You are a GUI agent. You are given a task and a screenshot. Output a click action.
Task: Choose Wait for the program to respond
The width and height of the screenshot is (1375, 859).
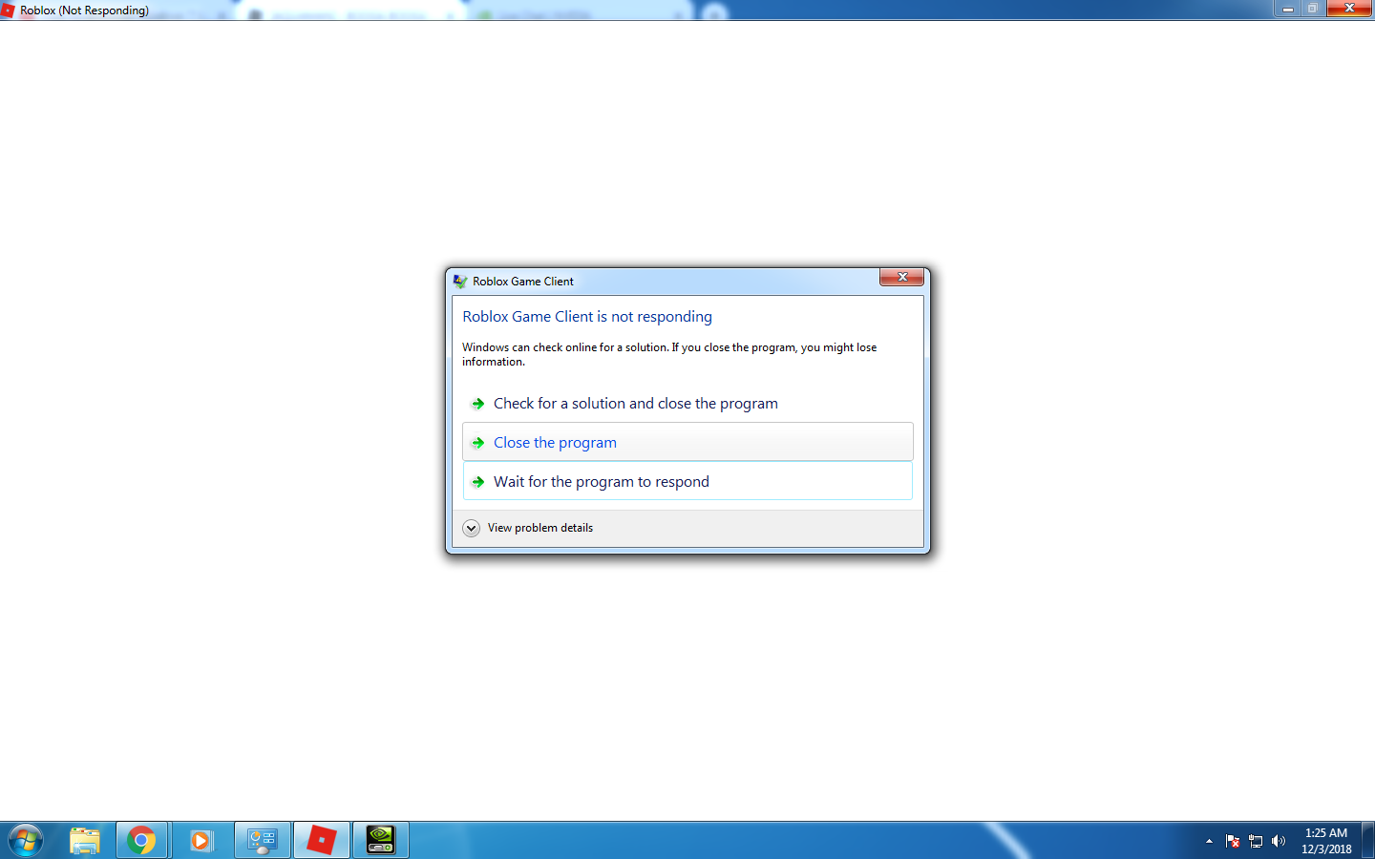pyautogui.click(x=687, y=481)
